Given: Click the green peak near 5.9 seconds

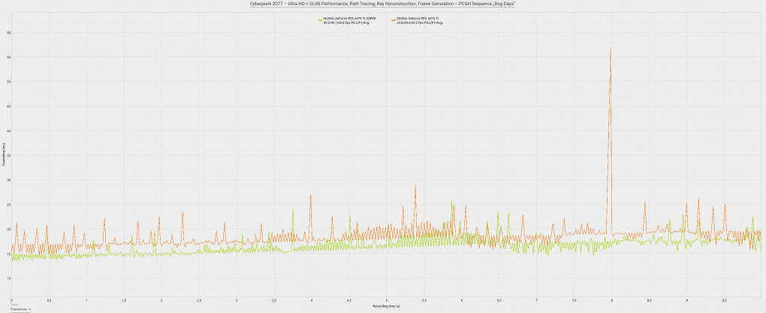Looking at the screenshot, I should coord(451,201).
